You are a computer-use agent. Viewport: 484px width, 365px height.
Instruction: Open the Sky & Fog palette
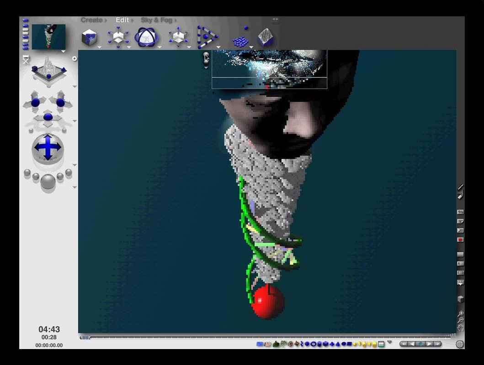coord(156,20)
